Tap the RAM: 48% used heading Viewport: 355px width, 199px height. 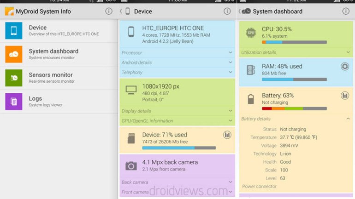pyautogui.click(x=282, y=66)
